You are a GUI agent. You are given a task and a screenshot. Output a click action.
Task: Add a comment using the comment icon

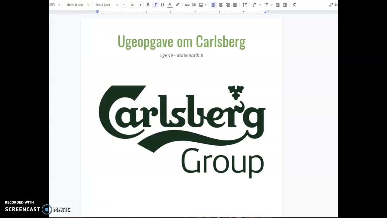(194, 5)
